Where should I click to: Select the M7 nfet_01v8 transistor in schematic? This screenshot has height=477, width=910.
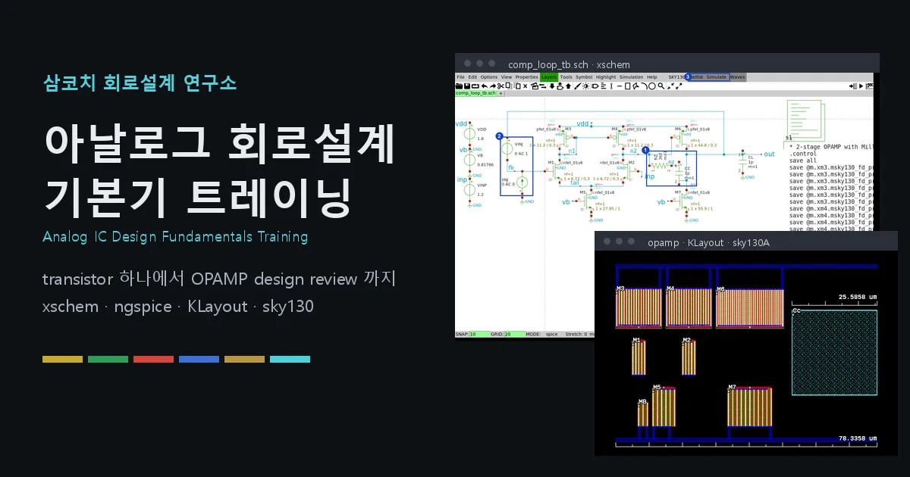point(681,202)
